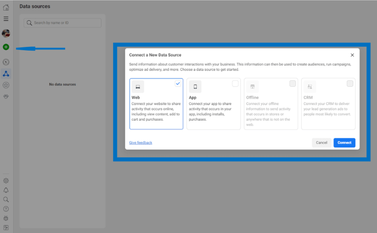Viewport: 377px width, 233px height.
Task: Click the green plus to connect data
Action: (x=6, y=47)
